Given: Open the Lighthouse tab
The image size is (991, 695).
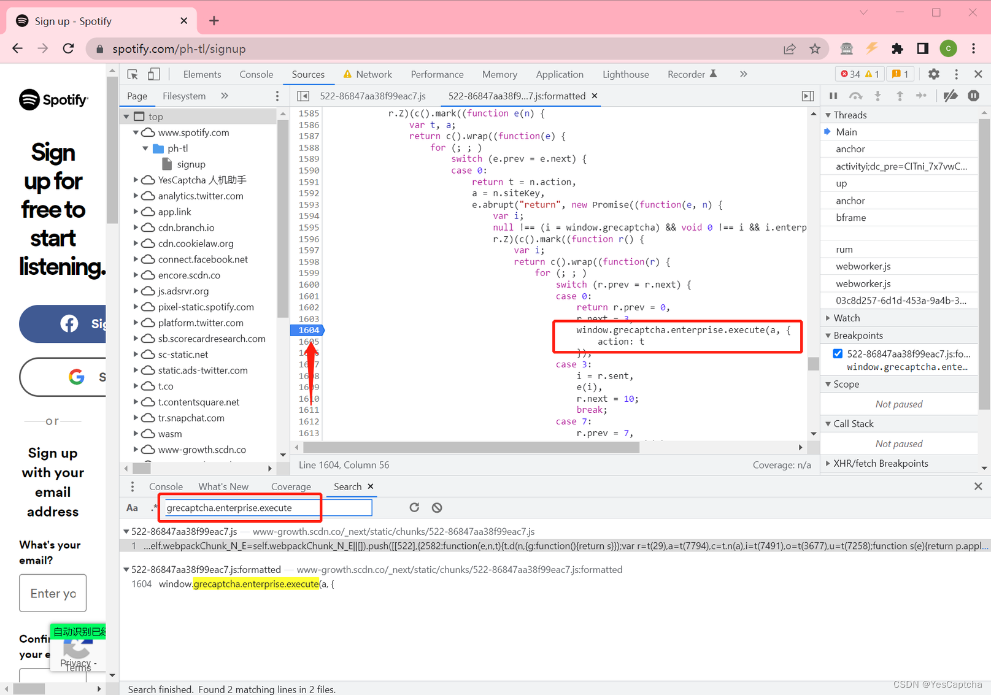Looking at the screenshot, I should [625, 74].
